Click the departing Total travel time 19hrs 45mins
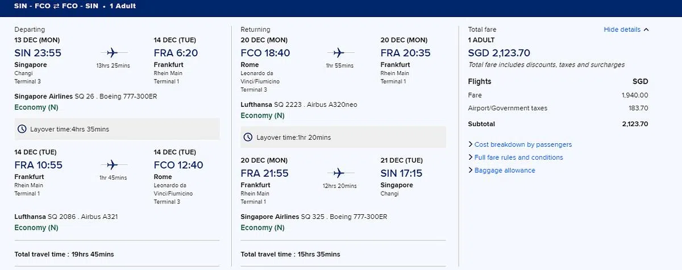The width and height of the screenshot is (682, 270). click(x=64, y=254)
